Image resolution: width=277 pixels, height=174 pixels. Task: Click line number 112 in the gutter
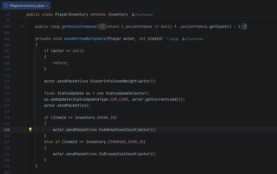[7, 81]
